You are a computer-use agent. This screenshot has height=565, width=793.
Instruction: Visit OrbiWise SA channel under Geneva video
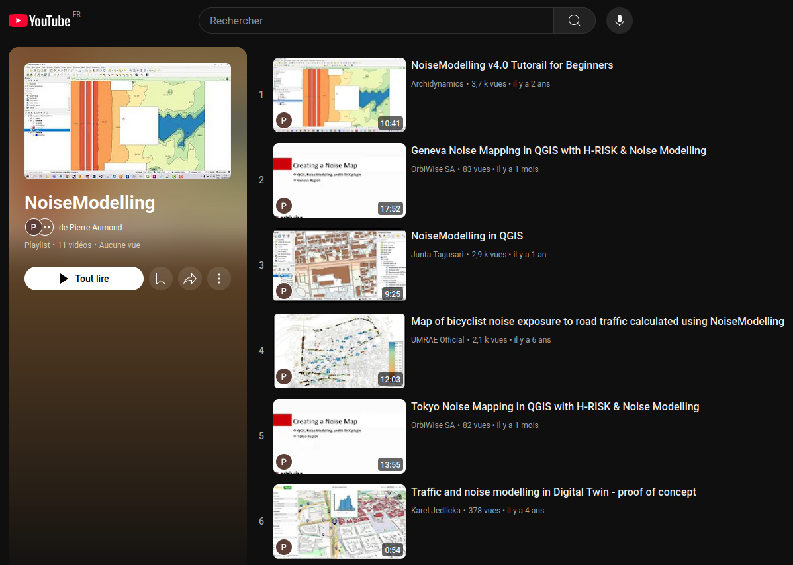pyautogui.click(x=433, y=169)
